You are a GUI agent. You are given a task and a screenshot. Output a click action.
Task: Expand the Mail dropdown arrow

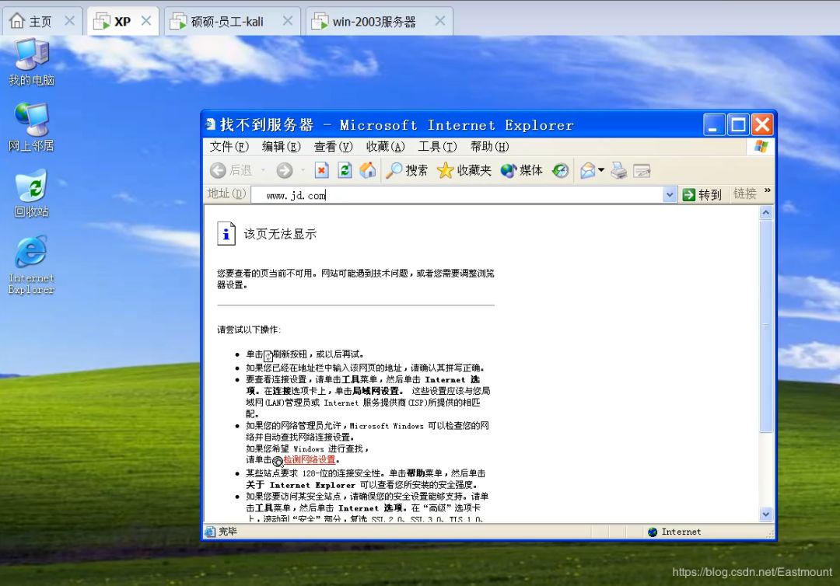[601, 170]
